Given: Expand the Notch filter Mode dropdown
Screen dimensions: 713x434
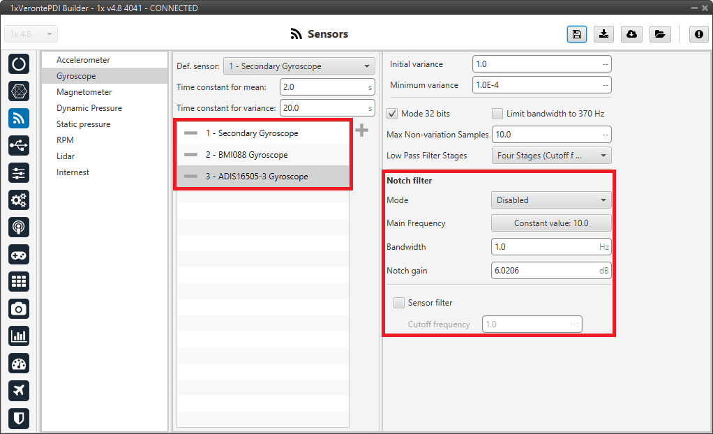Looking at the screenshot, I should click(x=550, y=200).
